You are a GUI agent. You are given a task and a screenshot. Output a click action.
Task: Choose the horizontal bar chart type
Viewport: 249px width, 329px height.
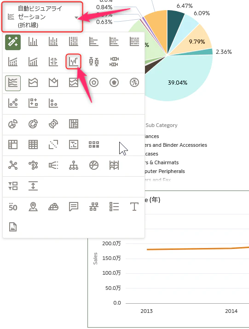tap(93, 41)
